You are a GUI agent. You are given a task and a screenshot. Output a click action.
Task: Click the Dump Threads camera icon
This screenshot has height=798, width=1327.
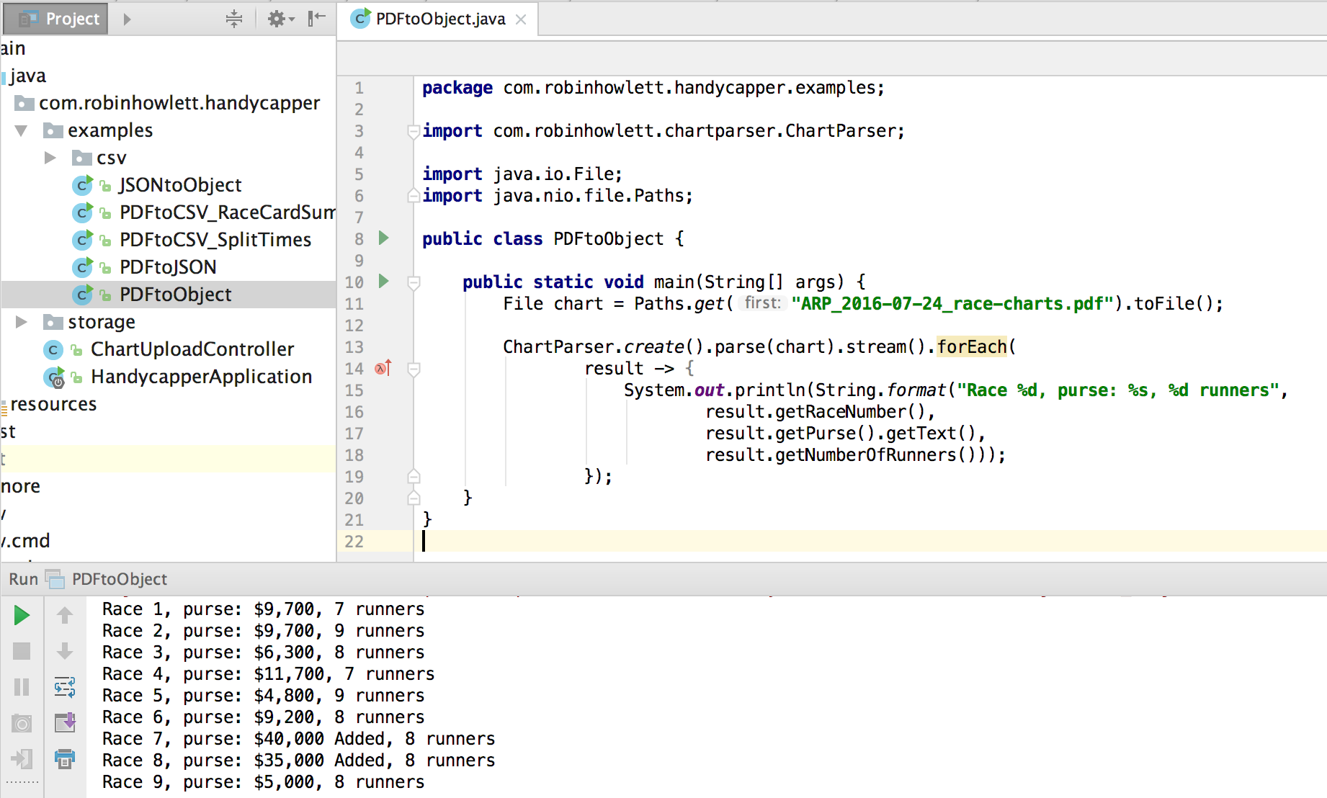coord(22,723)
